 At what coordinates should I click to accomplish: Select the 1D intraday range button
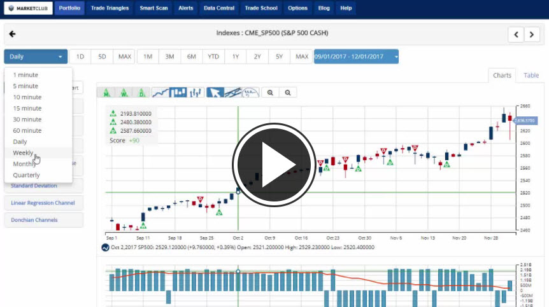click(80, 57)
